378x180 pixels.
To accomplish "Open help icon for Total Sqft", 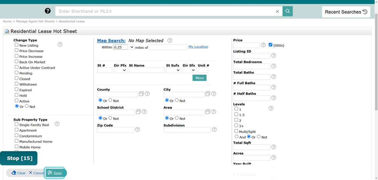I will tap(274, 147).
